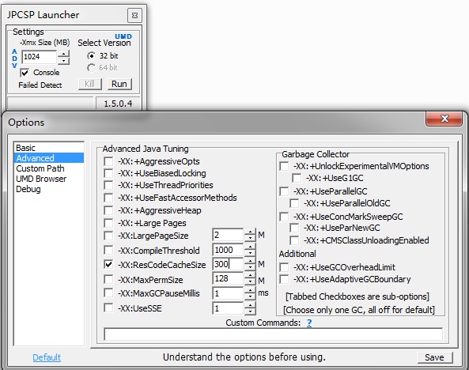This screenshot has height=370, width=469.
Task: Enable -XX:MaxPermSize checkbox
Action: (108, 280)
